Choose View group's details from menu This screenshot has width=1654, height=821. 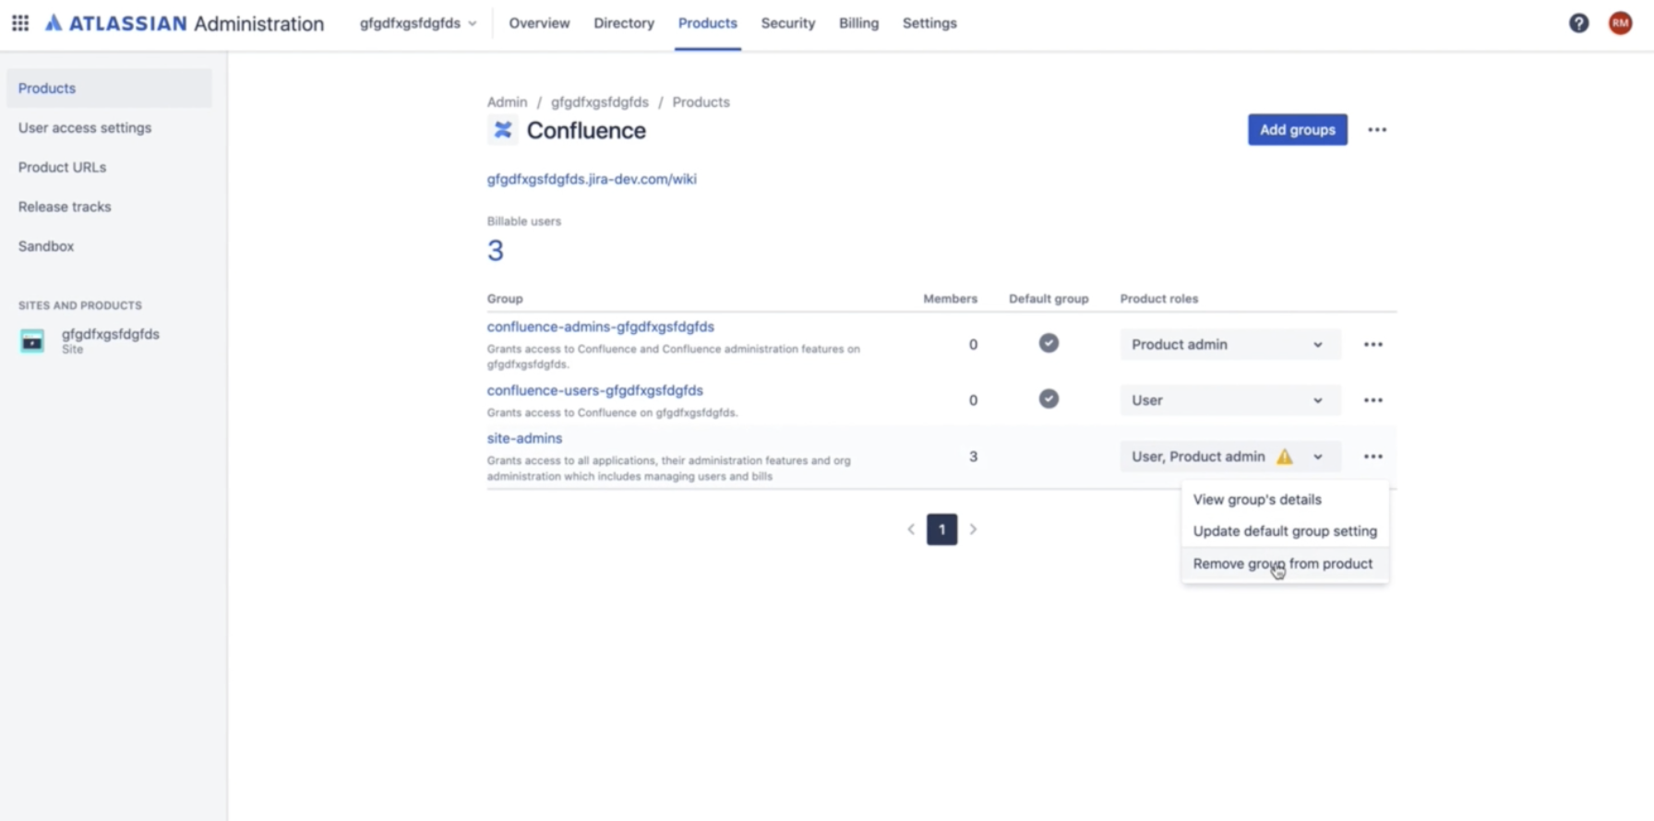tap(1285, 500)
